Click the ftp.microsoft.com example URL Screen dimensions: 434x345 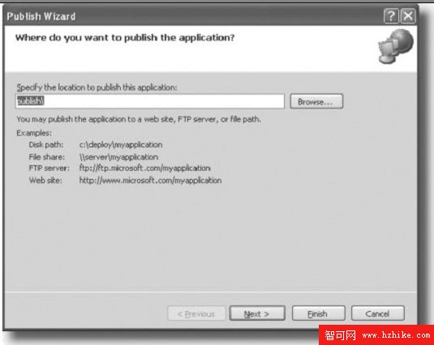coord(144,168)
